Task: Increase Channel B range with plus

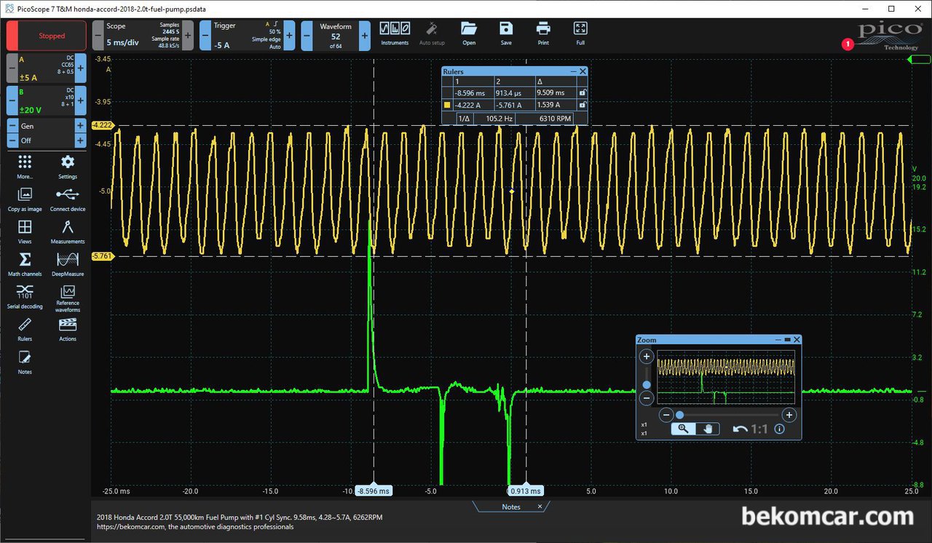Action: (x=81, y=100)
